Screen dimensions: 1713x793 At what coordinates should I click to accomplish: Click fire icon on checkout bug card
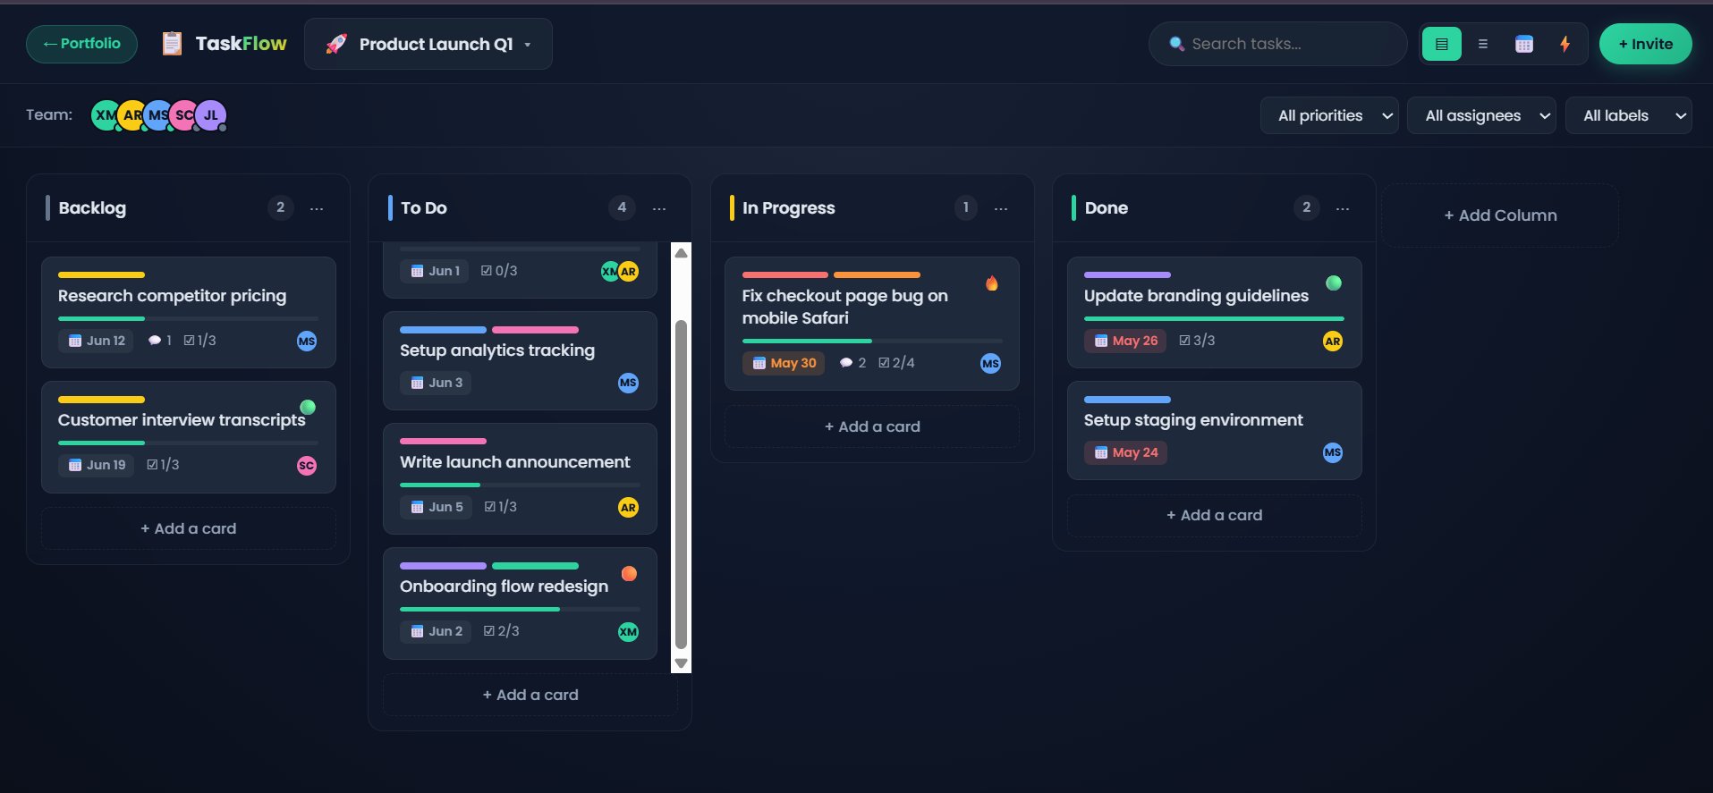[x=992, y=283]
